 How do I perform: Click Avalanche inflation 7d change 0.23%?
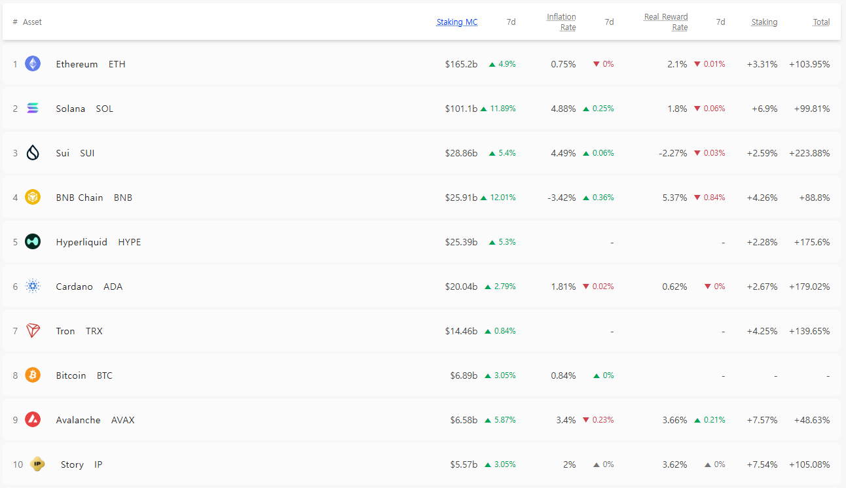tap(598, 420)
